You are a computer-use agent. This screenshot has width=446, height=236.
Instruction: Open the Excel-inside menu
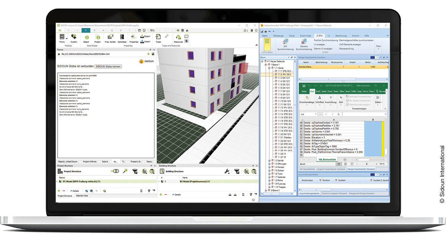306,36
